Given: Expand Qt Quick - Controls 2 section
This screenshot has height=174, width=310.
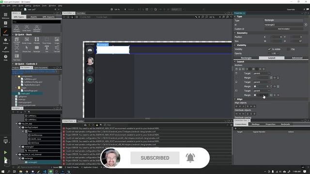Looking at the screenshot, I should 13,64.
